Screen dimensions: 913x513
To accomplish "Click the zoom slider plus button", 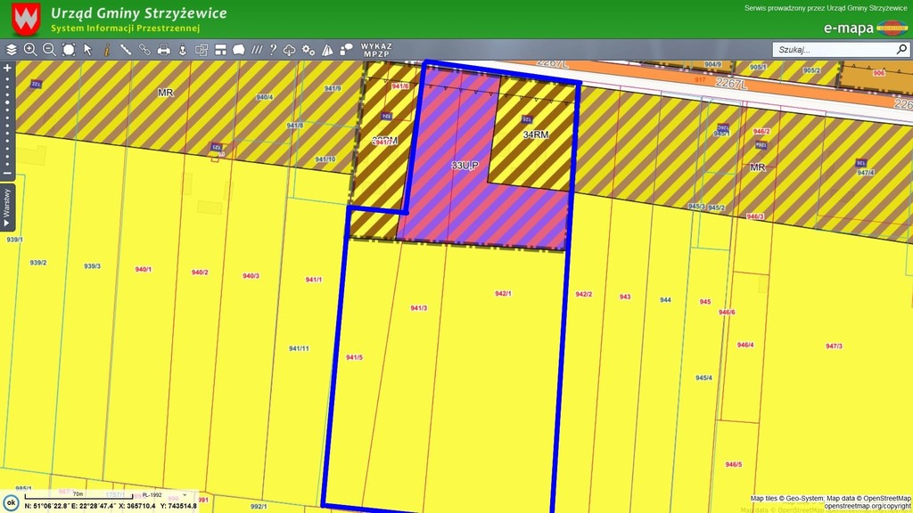I will [x=7, y=68].
